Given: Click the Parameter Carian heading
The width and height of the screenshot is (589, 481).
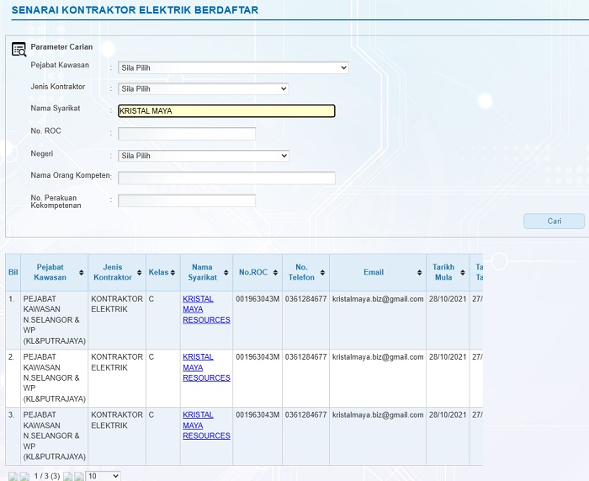Looking at the screenshot, I should (61, 47).
